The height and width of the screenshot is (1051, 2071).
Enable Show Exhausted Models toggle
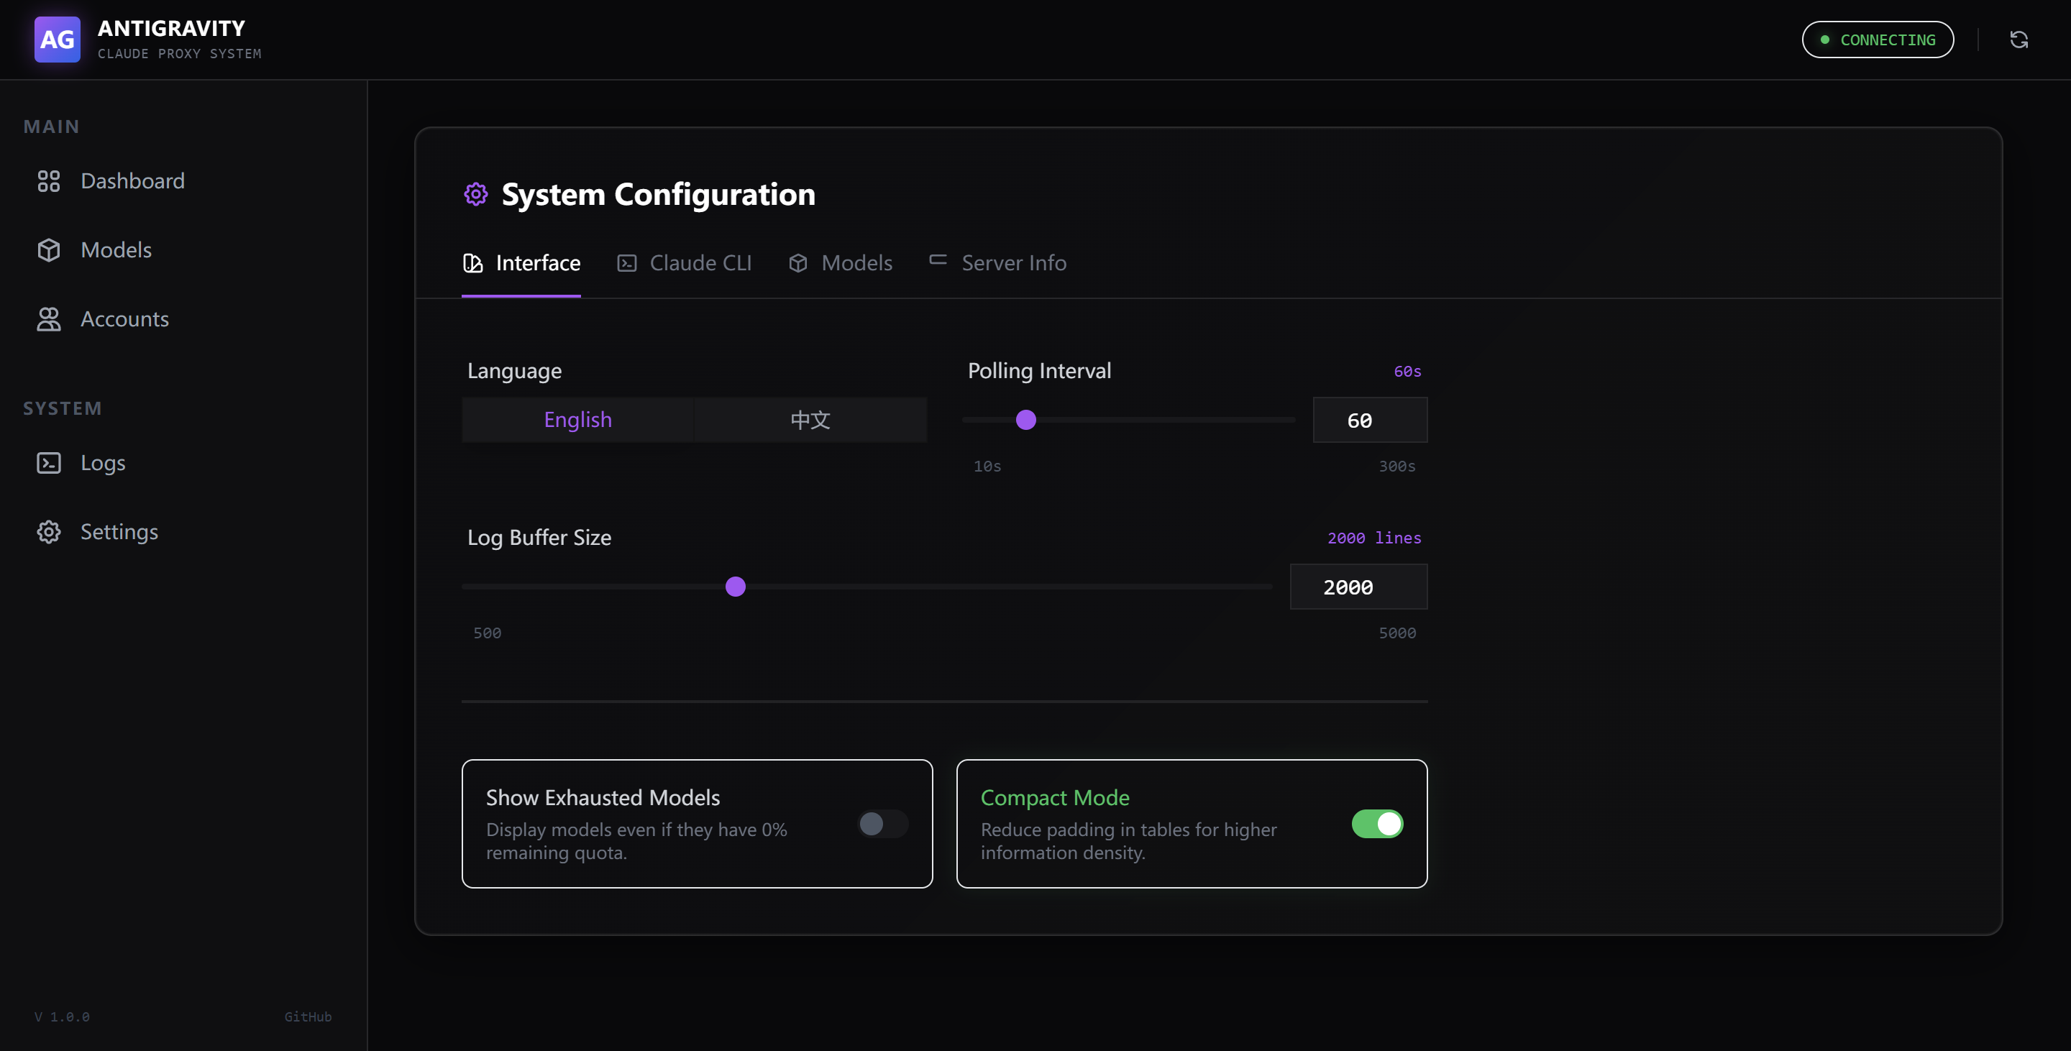(883, 824)
